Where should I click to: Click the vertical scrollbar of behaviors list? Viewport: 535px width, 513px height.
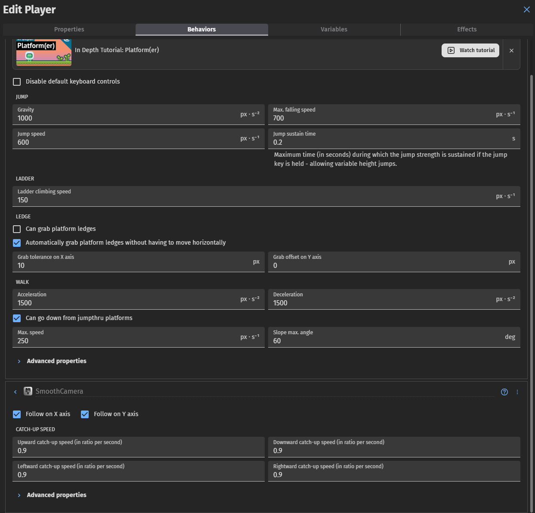tap(532, 215)
